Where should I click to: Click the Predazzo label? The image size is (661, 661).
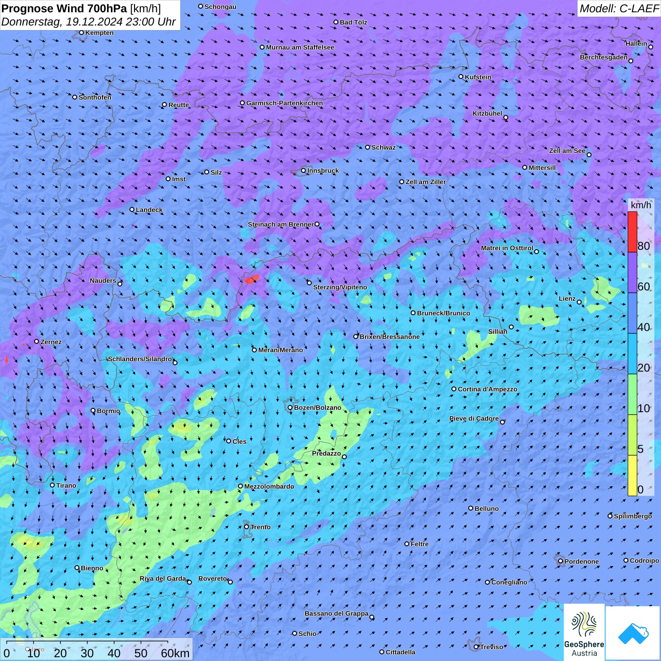(326, 453)
